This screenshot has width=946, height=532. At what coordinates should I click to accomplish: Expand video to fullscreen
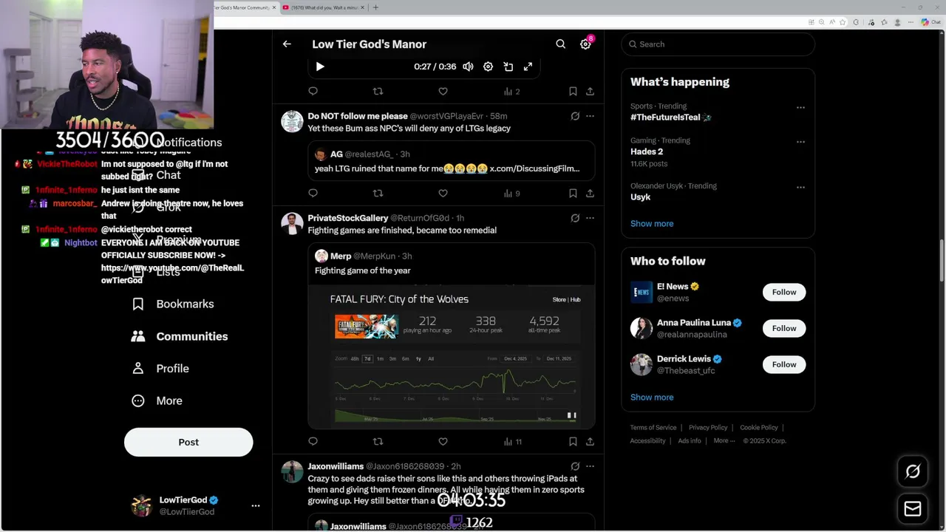[x=528, y=66]
